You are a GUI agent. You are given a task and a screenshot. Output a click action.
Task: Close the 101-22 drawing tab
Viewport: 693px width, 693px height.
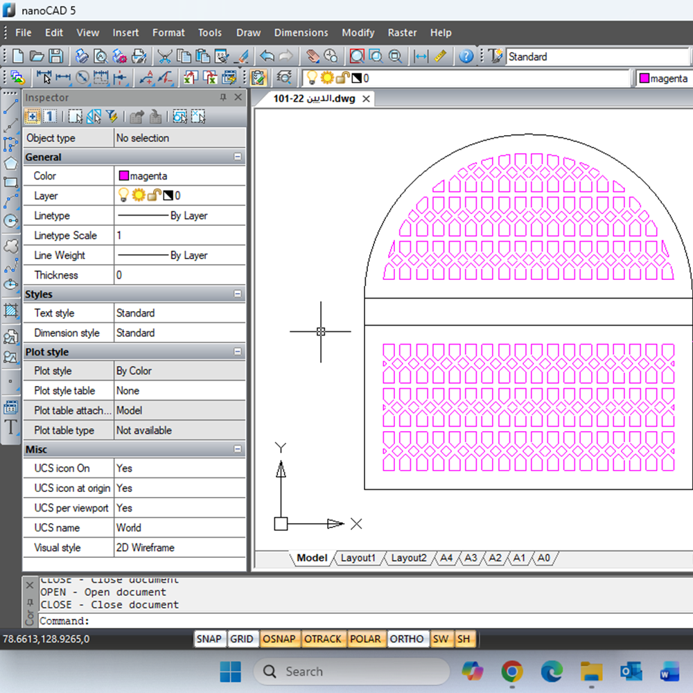367,99
